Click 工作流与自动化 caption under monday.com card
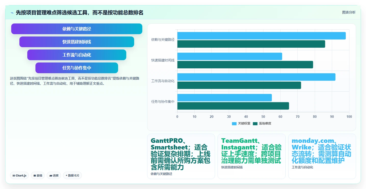Viewport: 366px width, 189px height. pyautogui.click(x=302, y=167)
